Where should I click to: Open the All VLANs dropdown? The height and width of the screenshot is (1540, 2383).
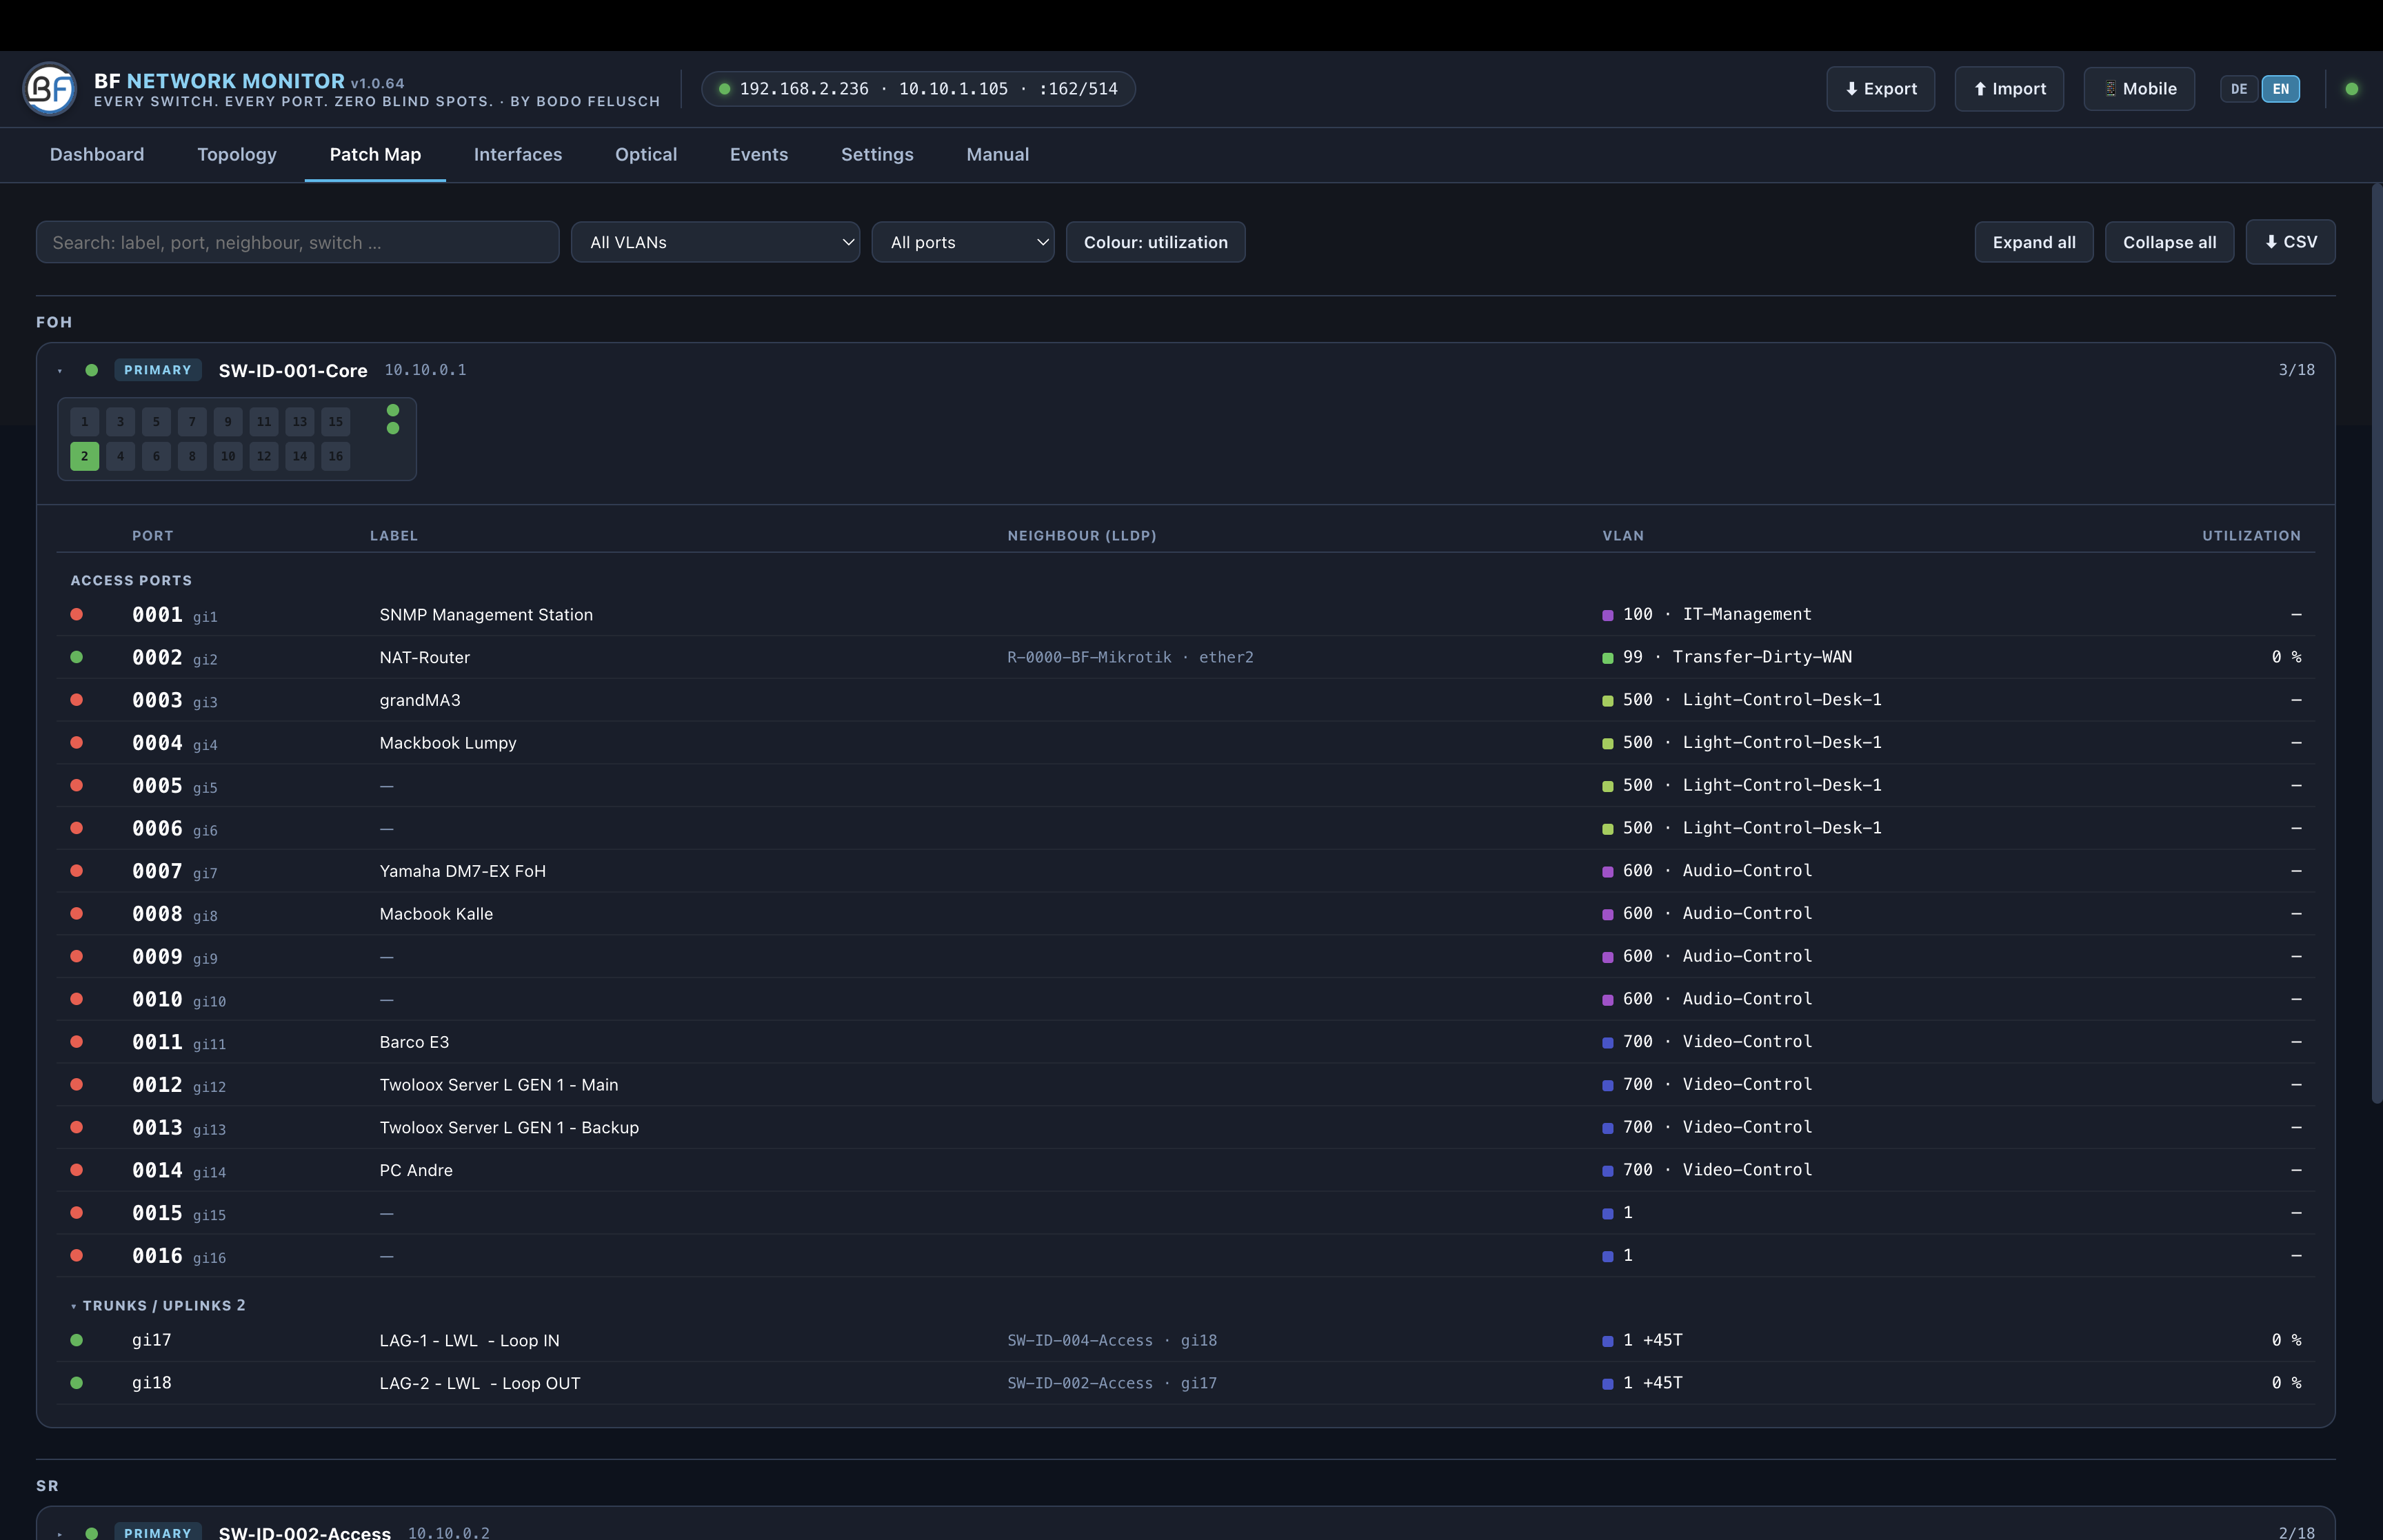pyautogui.click(x=715, y=242)
